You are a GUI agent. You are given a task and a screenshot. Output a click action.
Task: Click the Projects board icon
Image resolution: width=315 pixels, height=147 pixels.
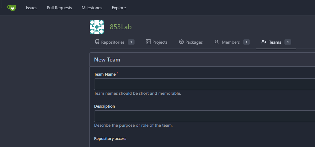[148, 42]
